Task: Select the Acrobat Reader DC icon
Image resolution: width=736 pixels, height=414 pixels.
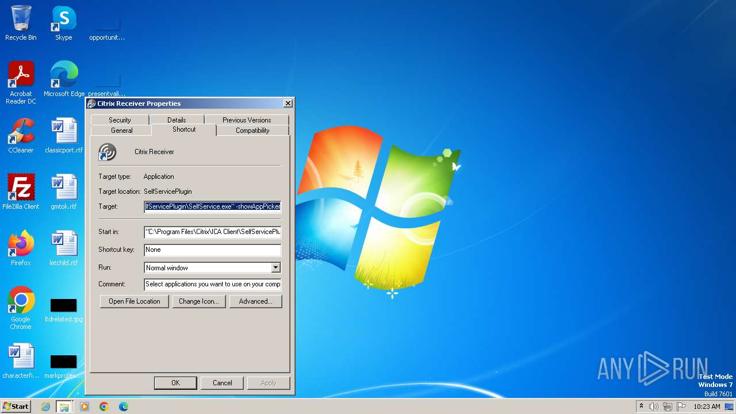Action: pyautogui.click(x=21, y=83)
